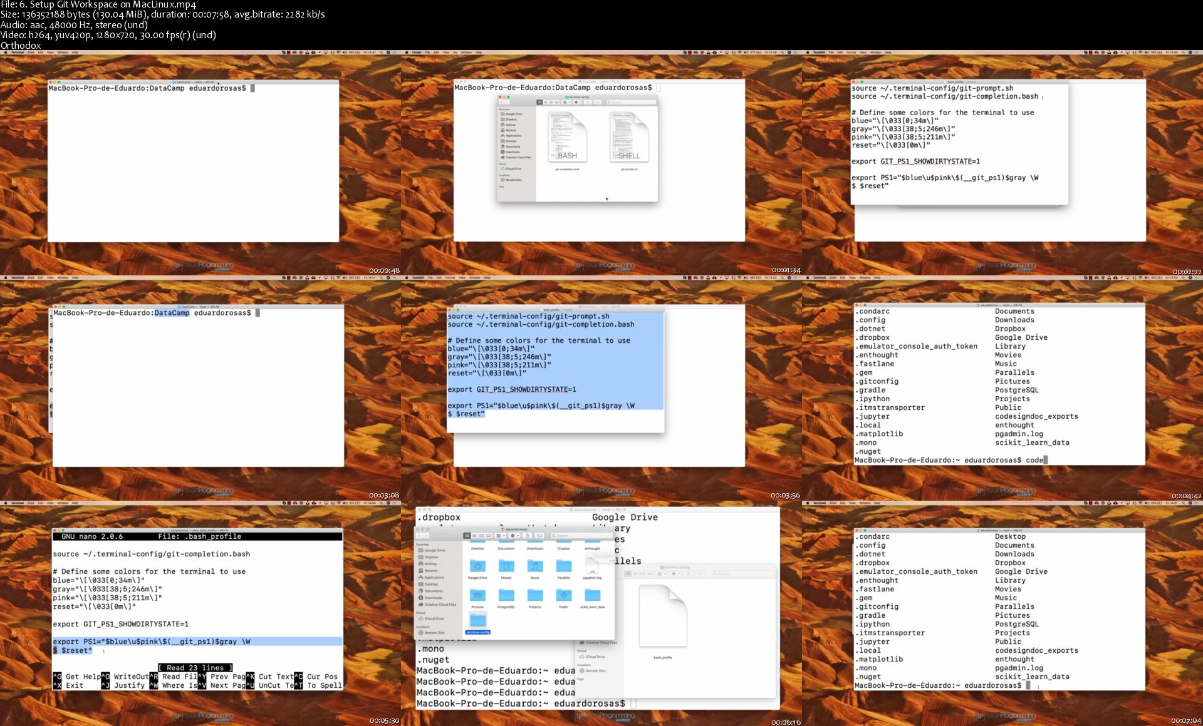Click the Finder back arrow in 00:01:34 frame
1203x726 pixels.
tap(501, 102)
